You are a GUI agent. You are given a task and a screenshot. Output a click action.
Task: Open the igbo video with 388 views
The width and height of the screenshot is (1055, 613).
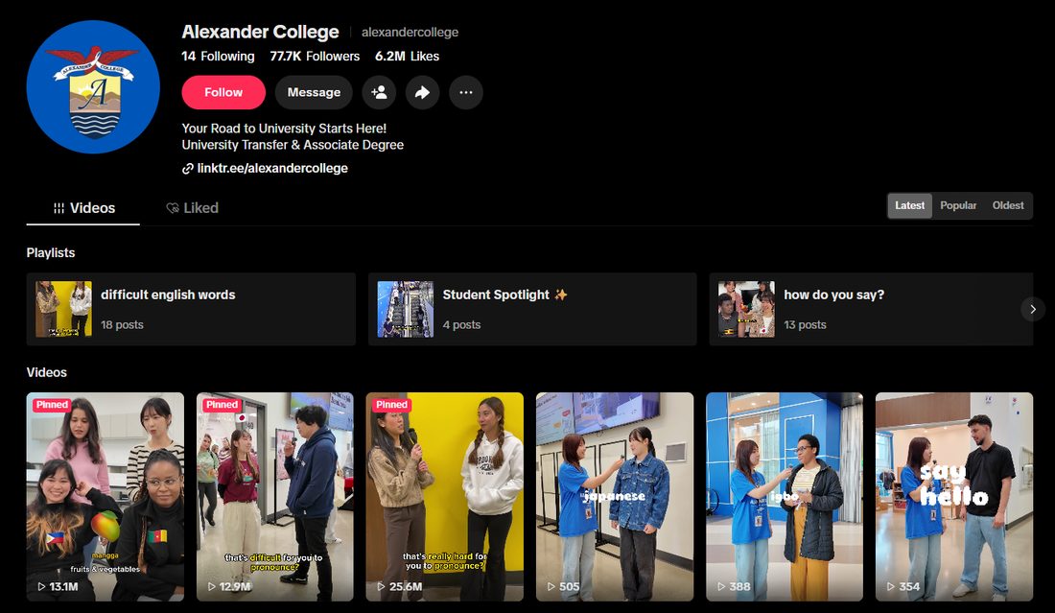(x=785, y=497)
